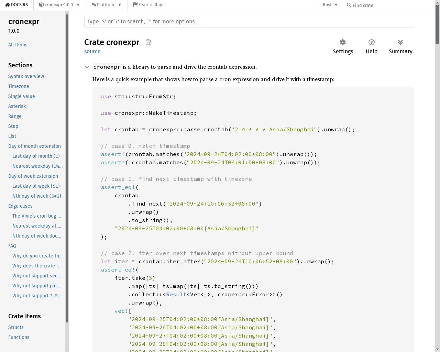Open the Nearest weekday at edge entry
Screen dimensions: 440x352
[37, 226]
